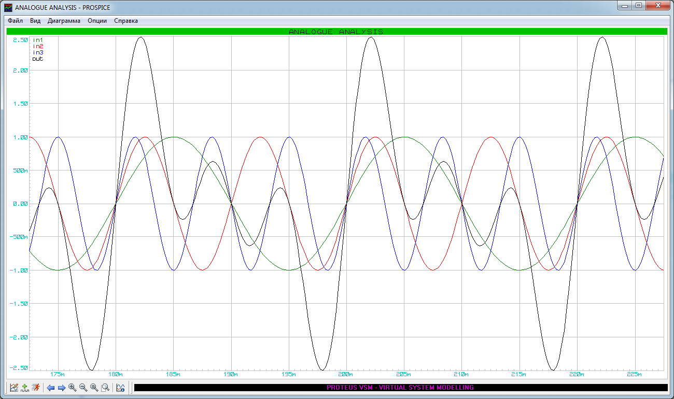Click the Add Trace icon
This screenshot has width=674, height=399.
pos(24,387)
